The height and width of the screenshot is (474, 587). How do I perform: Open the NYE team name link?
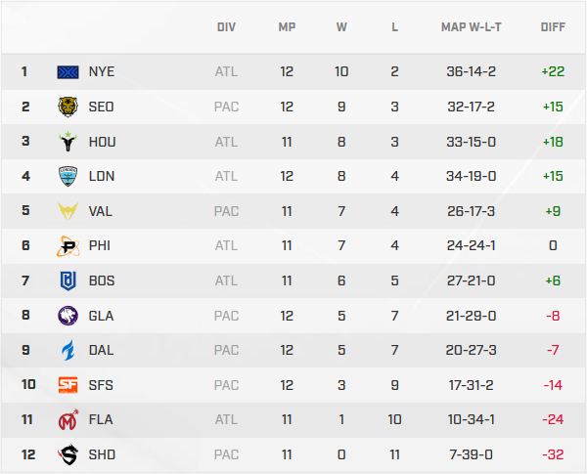tap(101, 71)
